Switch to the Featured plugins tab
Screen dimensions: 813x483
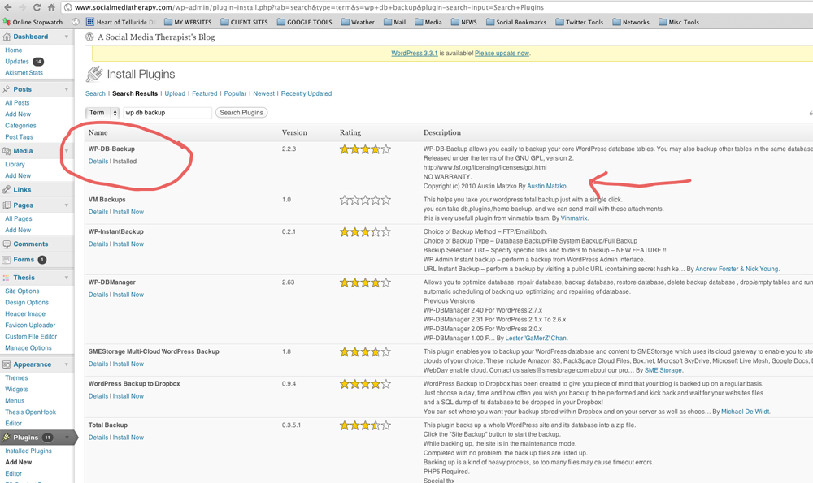click(x=205, y=93)
